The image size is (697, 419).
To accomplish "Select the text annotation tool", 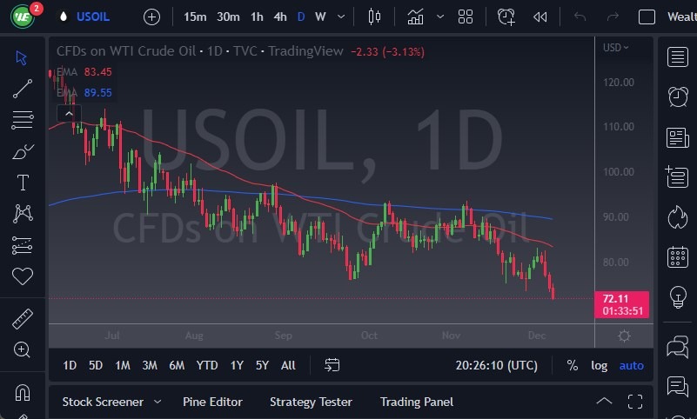I will pos(22,183).
